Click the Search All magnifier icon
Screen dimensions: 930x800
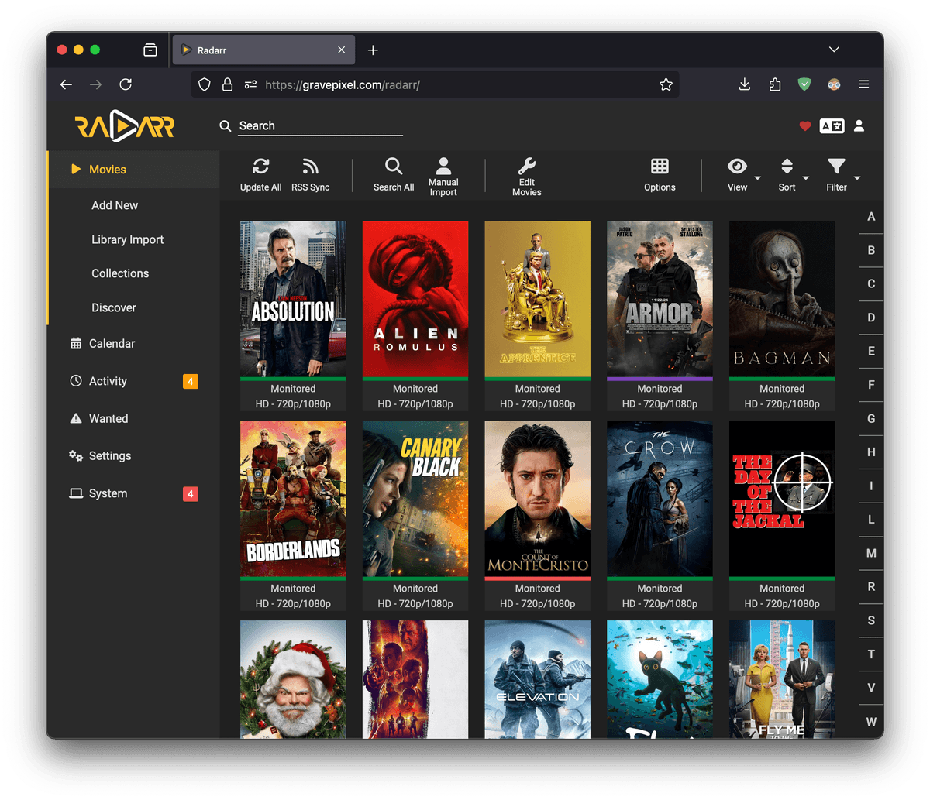(x=394, y=166)
